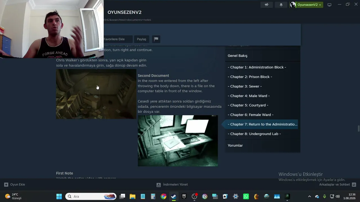Image resolution: width=360 pixels, height=202 pixels.
Task: Open the Solitaire cards taskbar icon
Action: pyautogui.click(x=225, y=196)
